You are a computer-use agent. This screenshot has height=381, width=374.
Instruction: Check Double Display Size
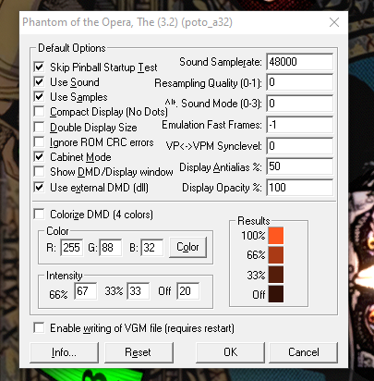coord(39,127)
